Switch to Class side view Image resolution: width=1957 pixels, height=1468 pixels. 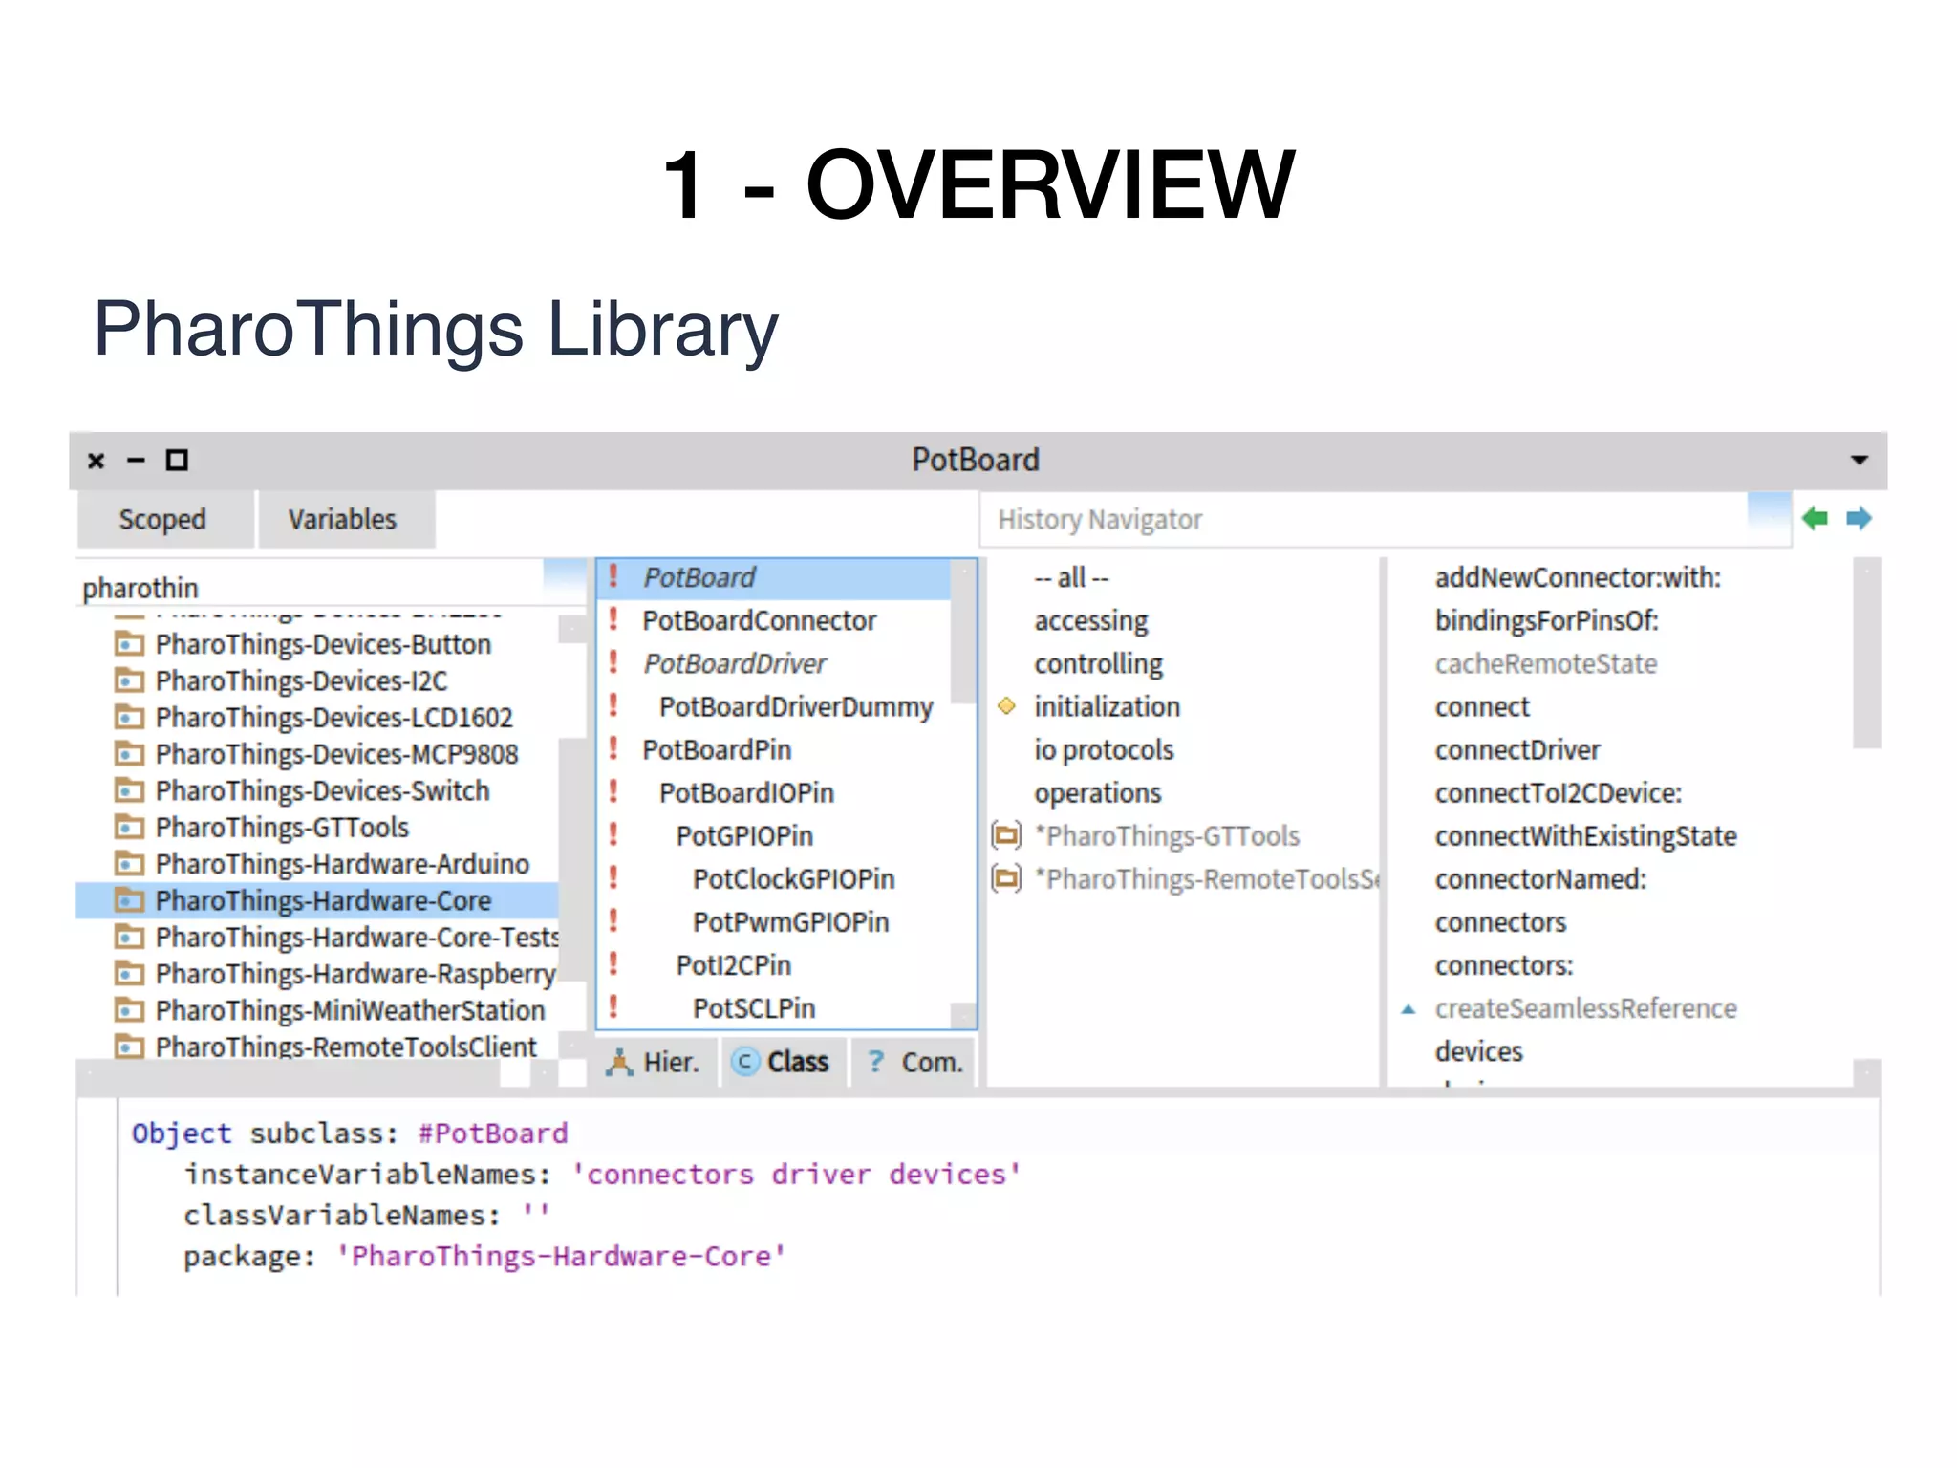point(784,1062)
